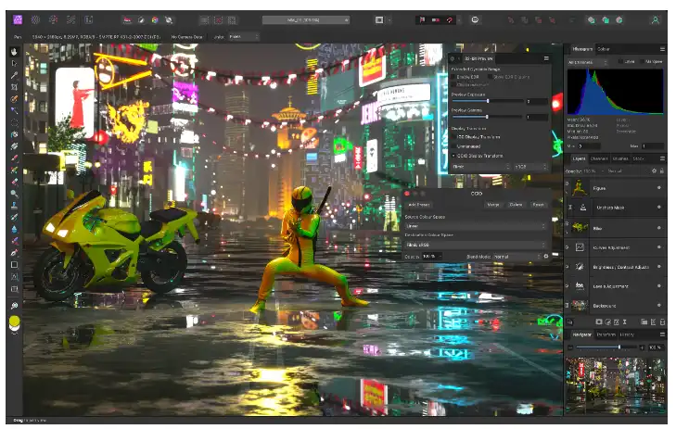
Task: Select the Rectangle shape tool
Action: (14, 264)
